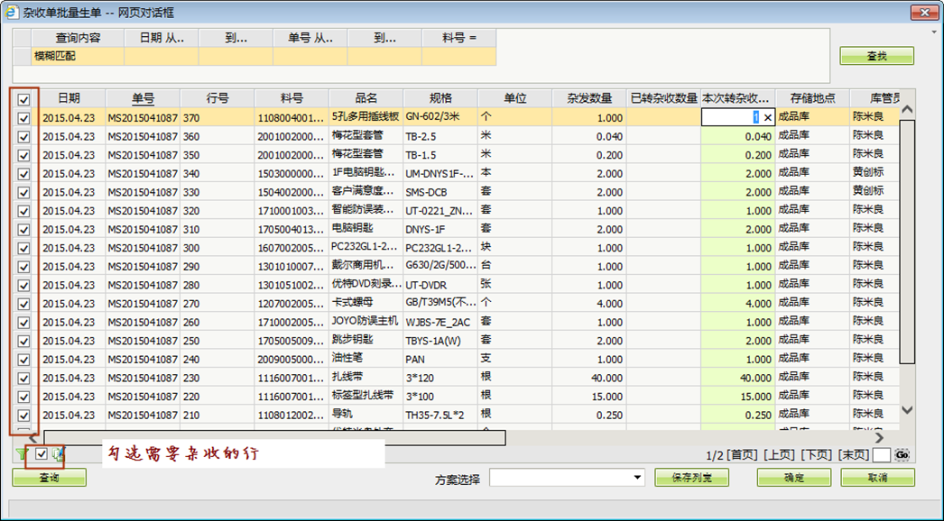
Task: Click the Go page jump icon
Action: pyautogui.click(x=902, y=455)
